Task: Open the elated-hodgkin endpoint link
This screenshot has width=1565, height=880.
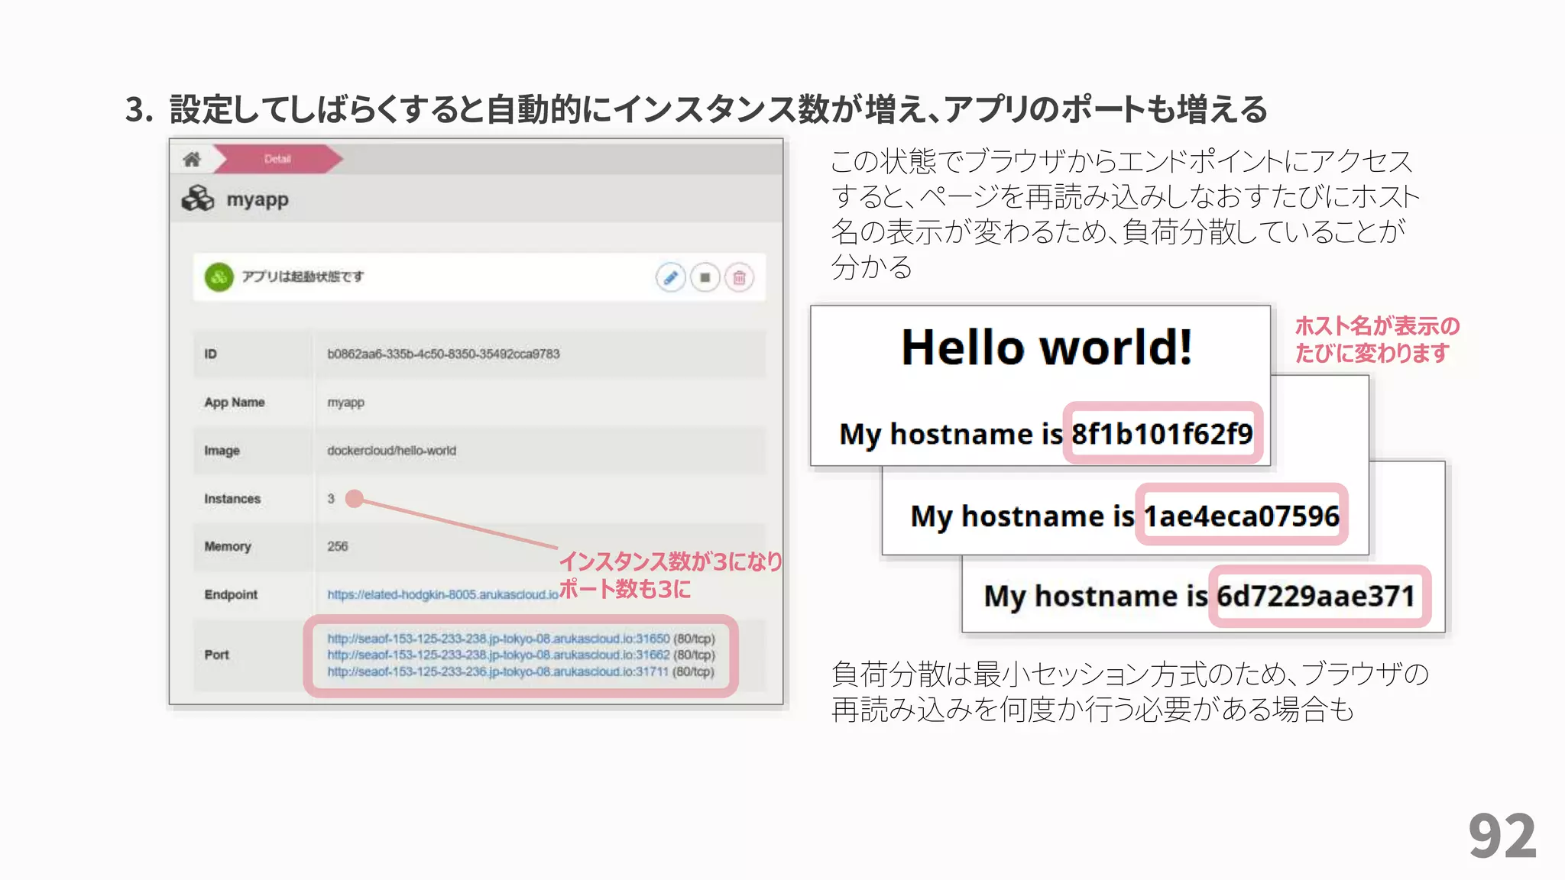Action: [442, 594]
